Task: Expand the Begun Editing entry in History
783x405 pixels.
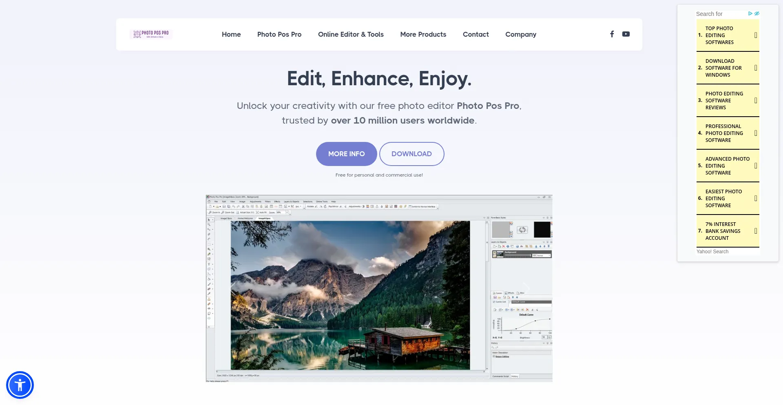Action: [493, 356]
